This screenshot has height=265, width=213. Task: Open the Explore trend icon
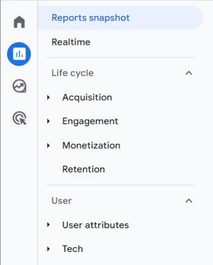[x=19, y=86]
